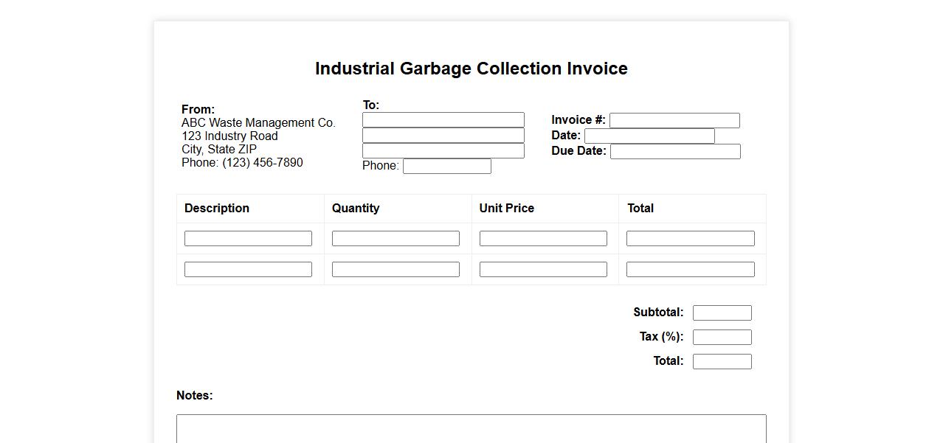Focus the Date input field
The width and height of the screenshot is (943, 443).
[x=649, y=136]
